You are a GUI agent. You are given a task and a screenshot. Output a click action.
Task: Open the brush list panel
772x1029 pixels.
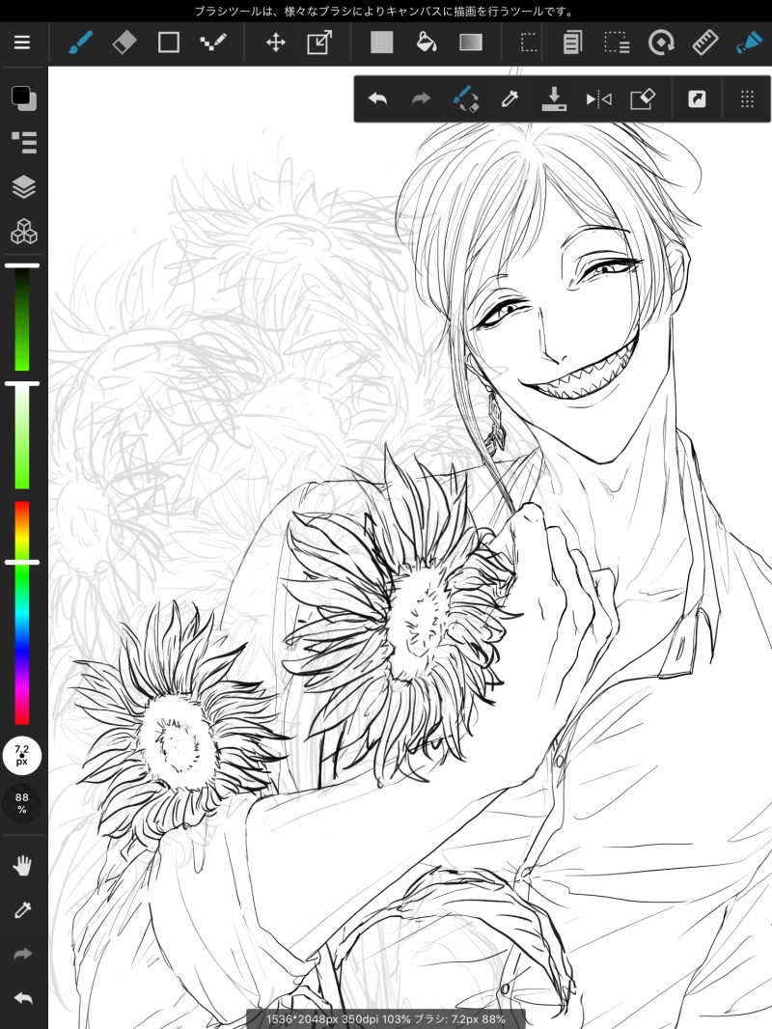[x=24, y=143]
